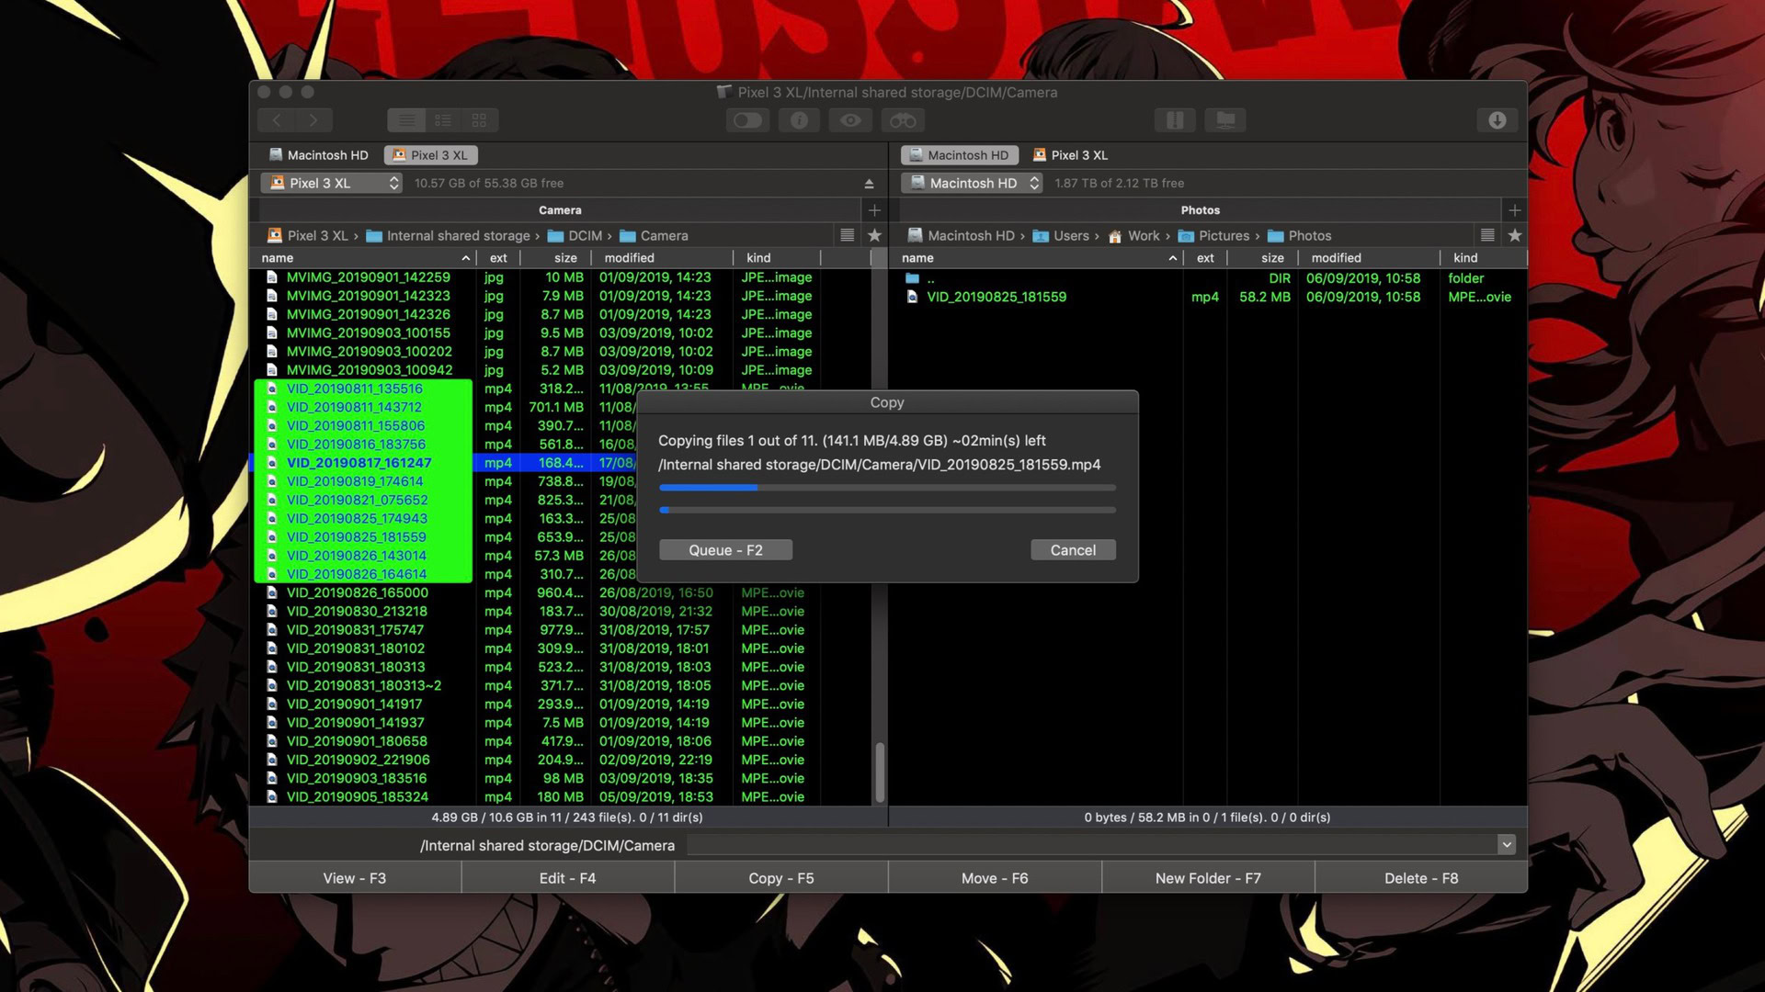1765x992 pixels.
Task: Select the VID_20190825_181559 file in right pane
Action: click(x=996, y=297)
